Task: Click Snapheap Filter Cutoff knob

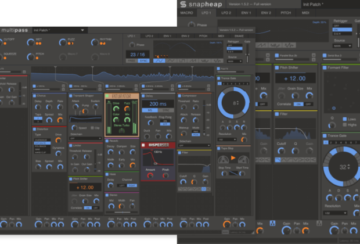Action: click(x=281, y=151)
